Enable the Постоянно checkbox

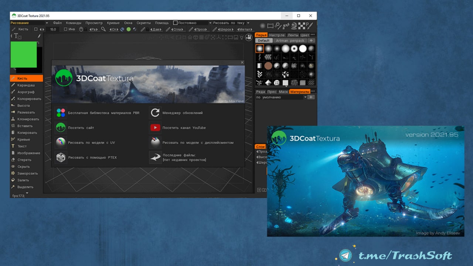click(x=175, y=23)
